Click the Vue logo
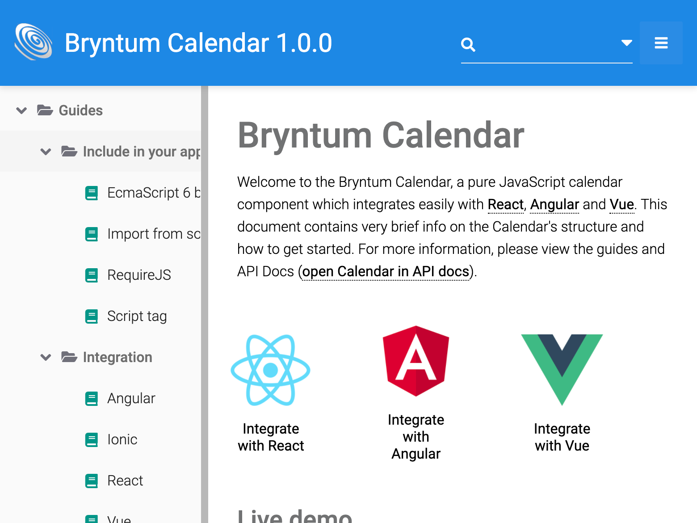The image size is (697, 523). (562, 370)
